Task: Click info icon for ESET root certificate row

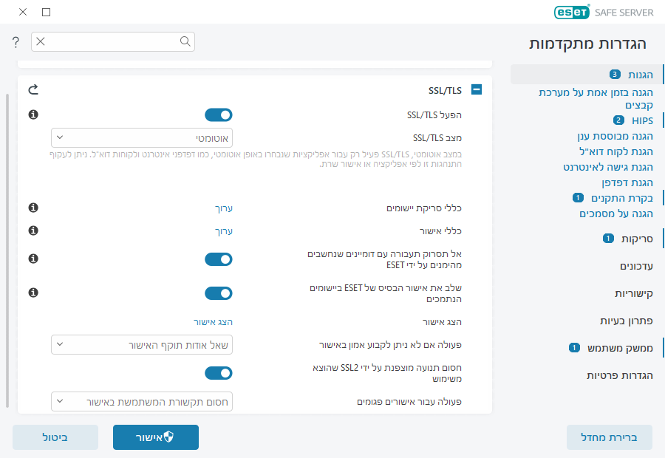Action: tap(33, 293)
